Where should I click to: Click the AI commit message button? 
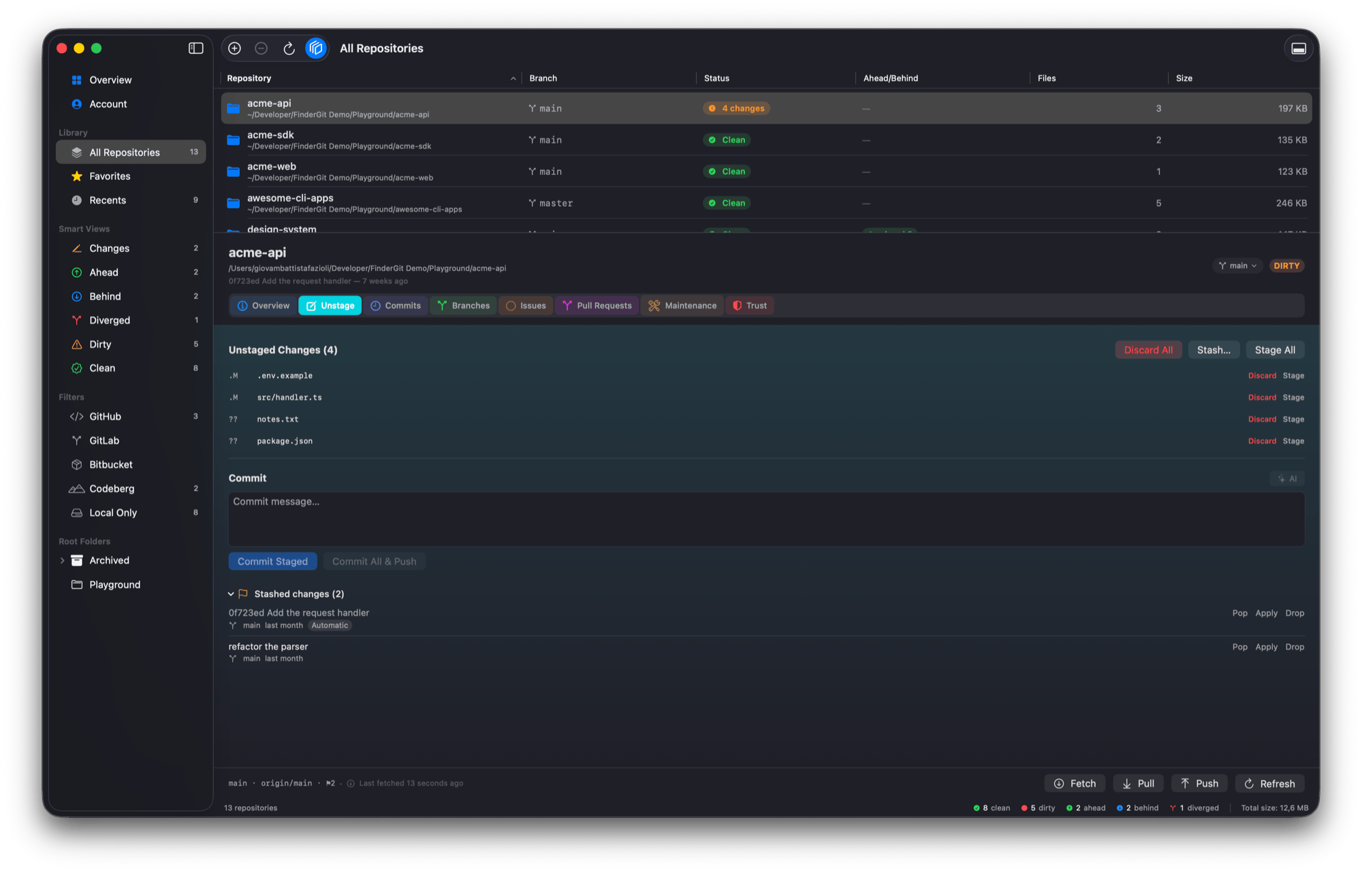click(x=1287, y=479)
